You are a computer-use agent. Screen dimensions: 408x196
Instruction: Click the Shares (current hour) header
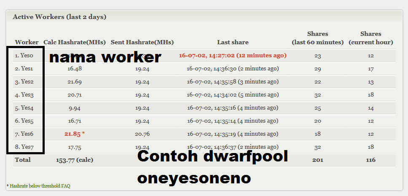pos(370,38)
